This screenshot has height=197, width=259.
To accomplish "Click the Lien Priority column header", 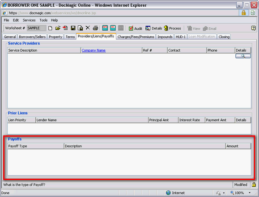I will point(21,120).
